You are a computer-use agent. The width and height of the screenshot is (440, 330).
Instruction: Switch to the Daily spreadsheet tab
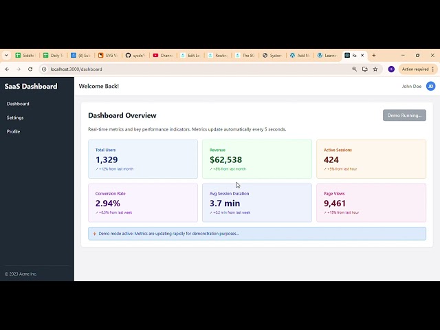coord(54,56)
